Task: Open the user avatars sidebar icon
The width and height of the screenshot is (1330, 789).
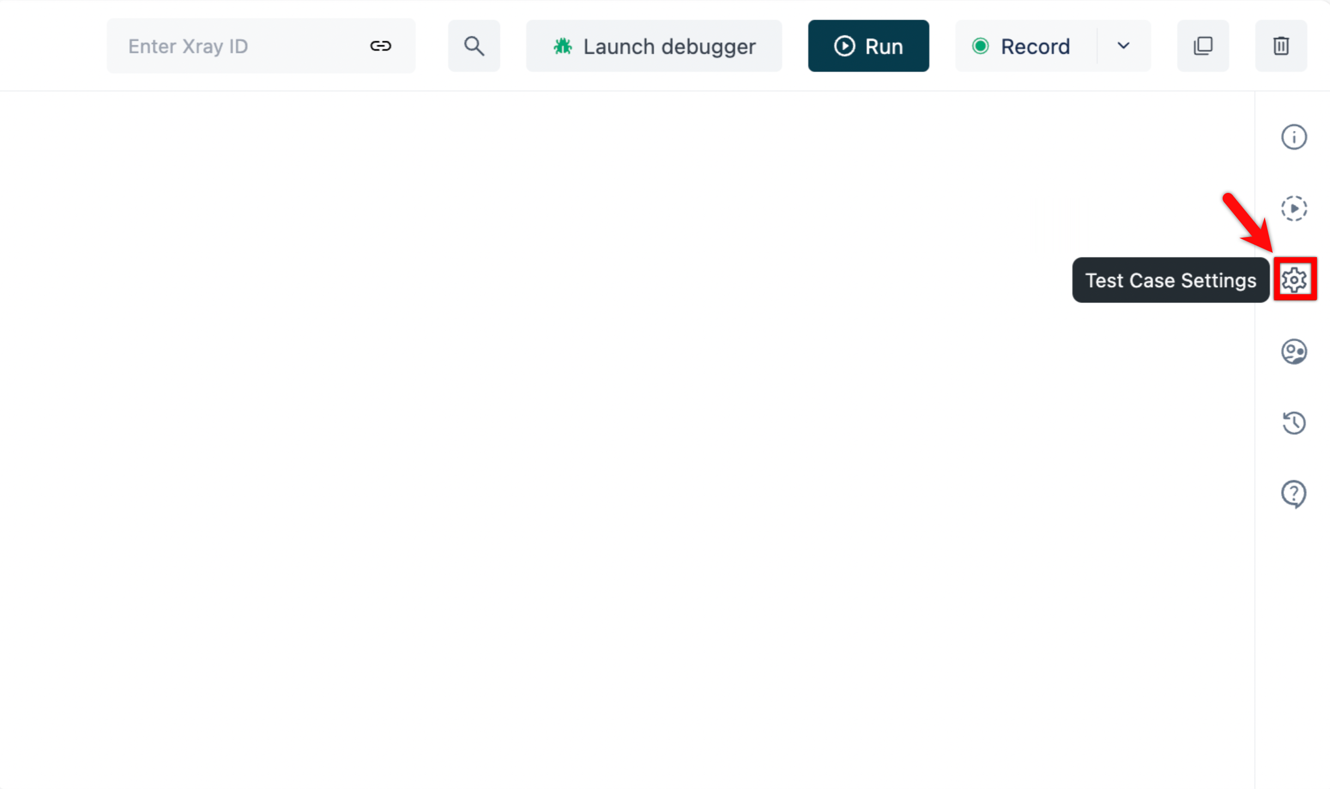Action: 1293,351
